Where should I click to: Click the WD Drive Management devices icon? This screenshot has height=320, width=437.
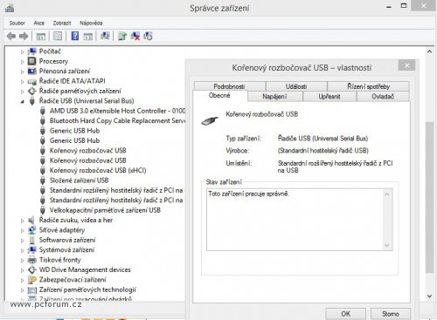(x=32, y=269)
